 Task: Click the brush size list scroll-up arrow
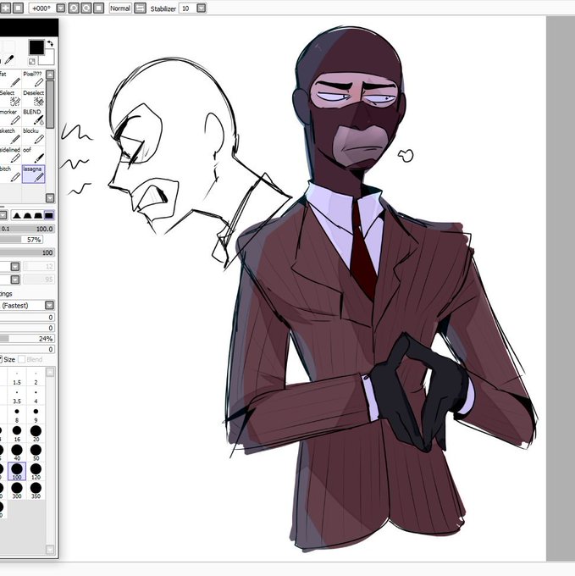pos(50,372)
